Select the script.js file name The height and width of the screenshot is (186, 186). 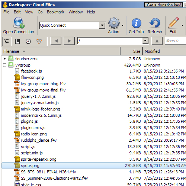[x=28, y=147]
